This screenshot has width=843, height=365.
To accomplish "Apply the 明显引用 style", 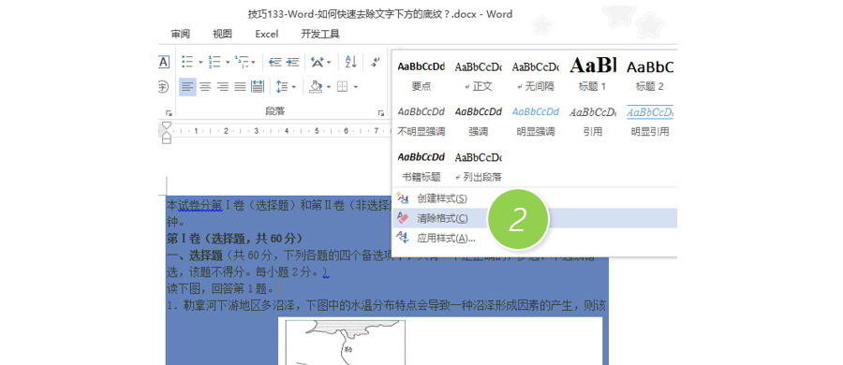I will pyautogui.click(x=649, y=121).
